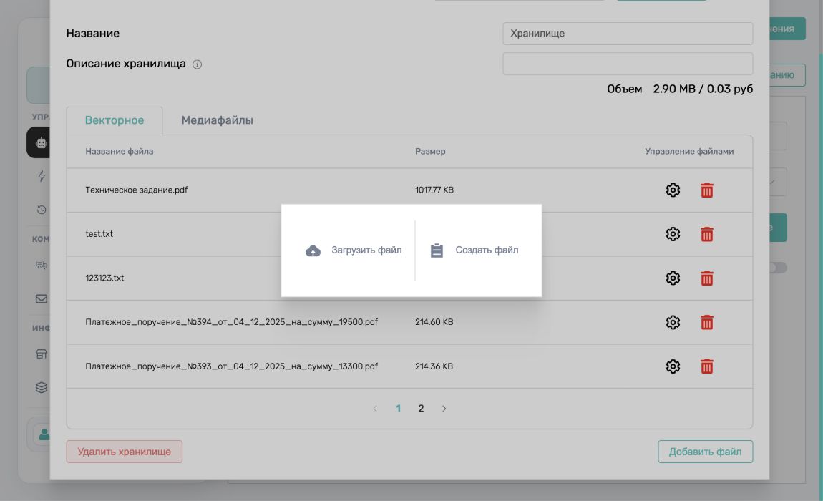
Task: Focus the Название input field
Action: [628, 34]
